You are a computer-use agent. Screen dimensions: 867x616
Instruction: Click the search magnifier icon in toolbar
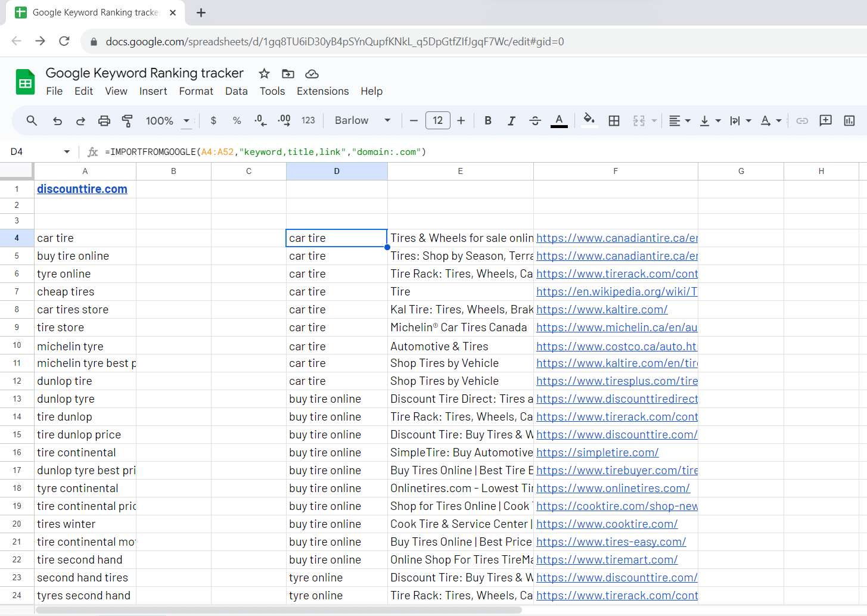(x=32, y=121)
